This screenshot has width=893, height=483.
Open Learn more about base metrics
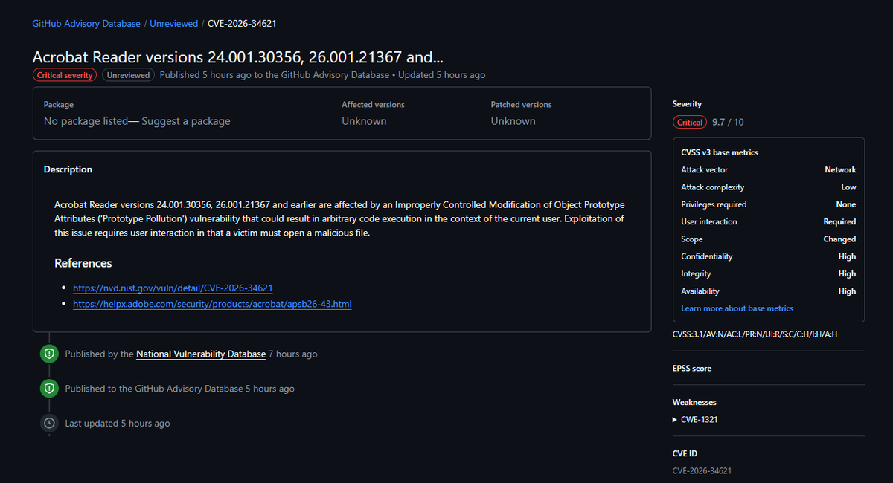tap(737, 308)
